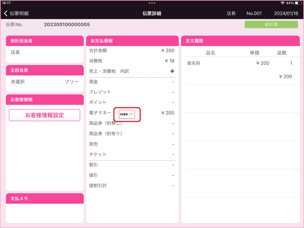
Task: Tap the USEN PAY logo
Action: tap(127, 114)
